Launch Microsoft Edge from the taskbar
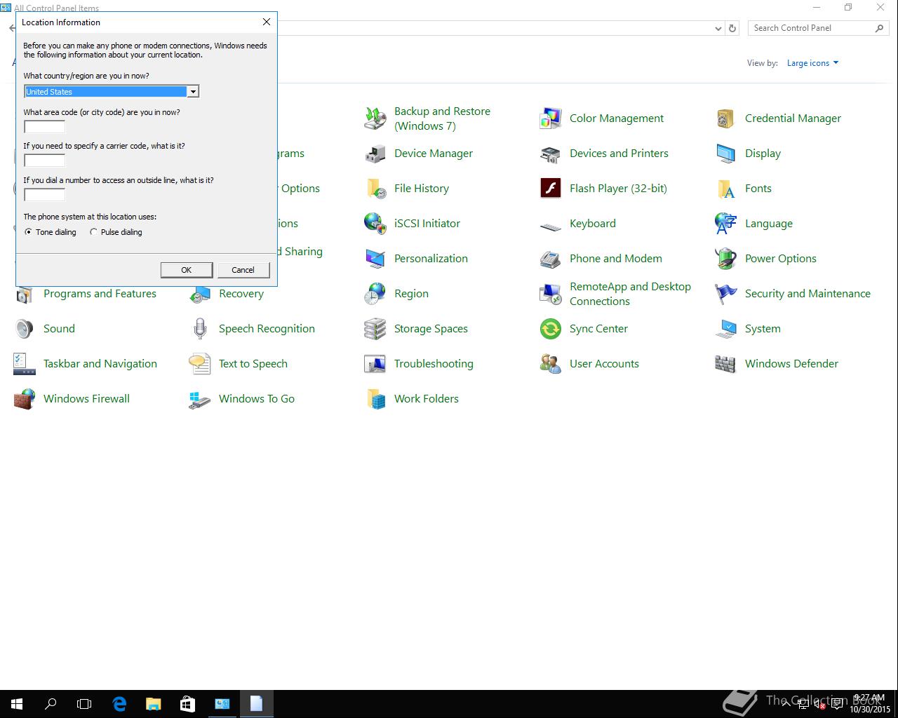 119,703
